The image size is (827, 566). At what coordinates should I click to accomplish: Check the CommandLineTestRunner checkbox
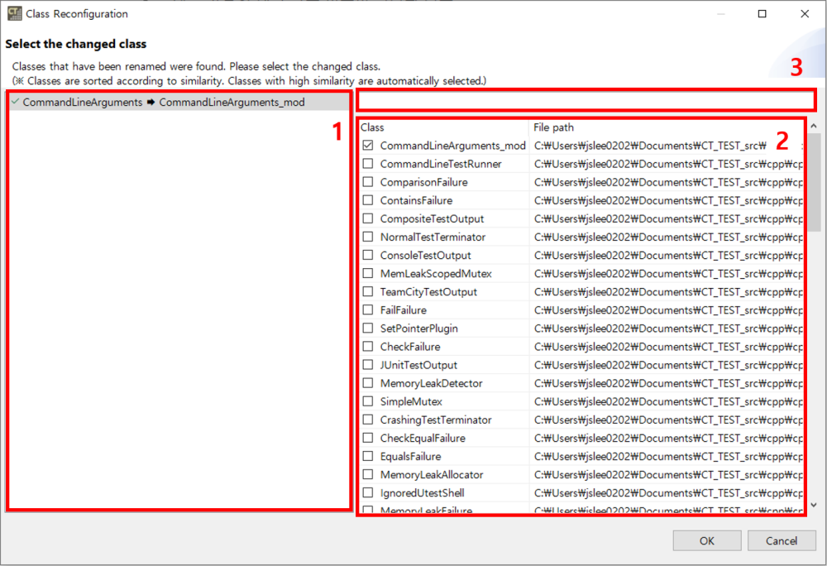pos(368,164)
